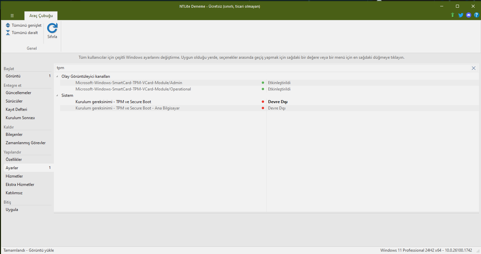Collapse the Sistem group arrow

coord(57,95)
